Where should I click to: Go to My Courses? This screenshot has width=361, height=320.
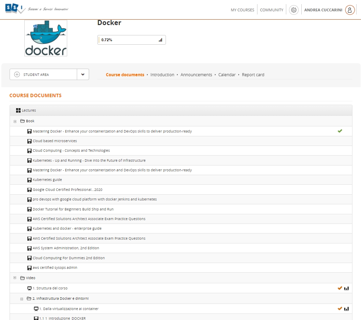pyautogui.click(x=242, y=10)
